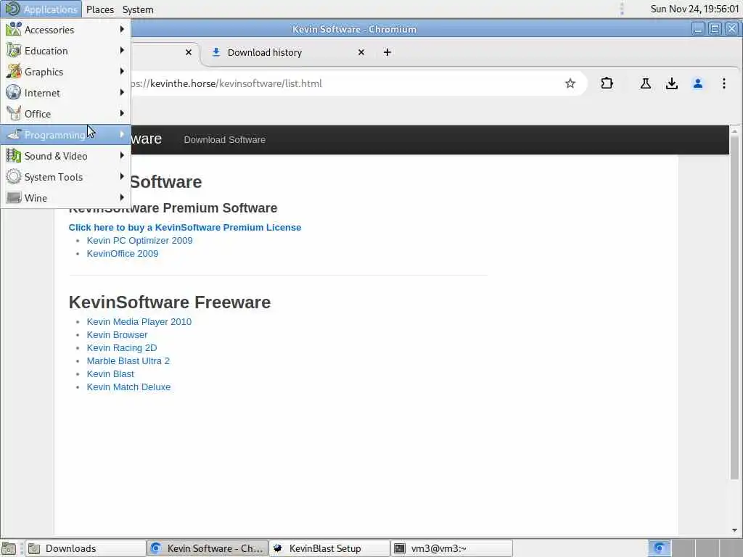Open the Extensions puzzle icon
The height and width of the screenshot is (557, 743).
pos(607,84)
